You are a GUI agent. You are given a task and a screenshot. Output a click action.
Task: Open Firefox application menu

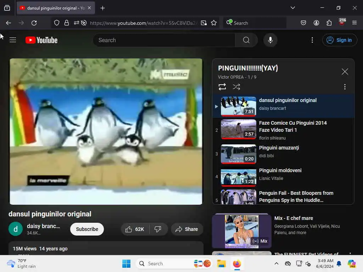[354, 23]
